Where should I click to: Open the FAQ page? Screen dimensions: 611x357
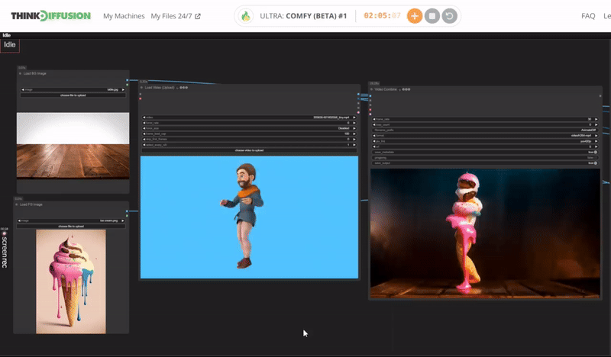[x=587, y=16]
